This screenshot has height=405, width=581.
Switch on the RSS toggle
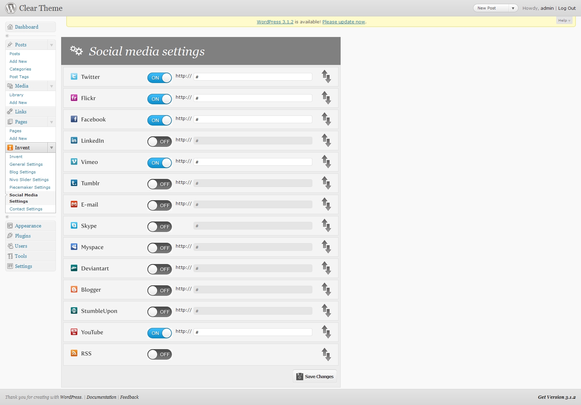point(159,354)
